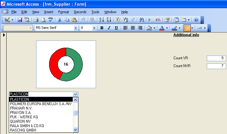Click the New Object icon
Screen dimensions: 227x134
(184, 20)
